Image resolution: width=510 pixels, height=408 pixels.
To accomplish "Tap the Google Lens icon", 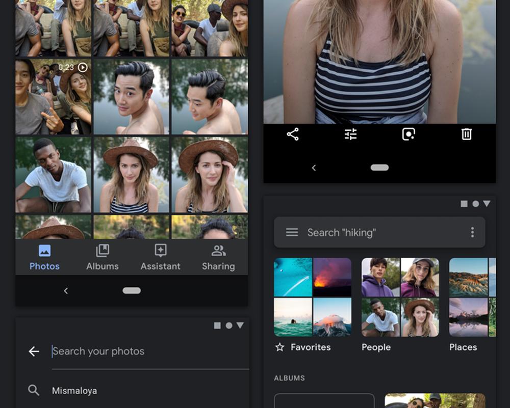I will tap(409, 134).
